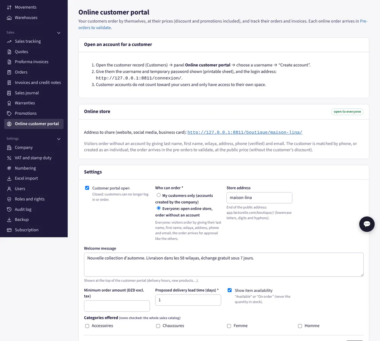Click the Subscription card icon
The width and height of the screenshot is (380, 341).
(9, 230)
